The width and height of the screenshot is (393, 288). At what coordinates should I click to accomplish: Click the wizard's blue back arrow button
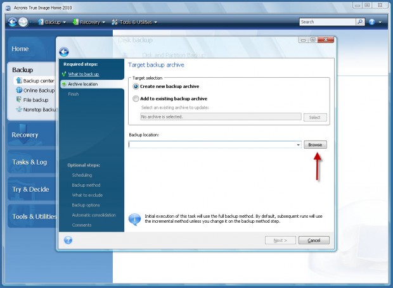(64, 52)
